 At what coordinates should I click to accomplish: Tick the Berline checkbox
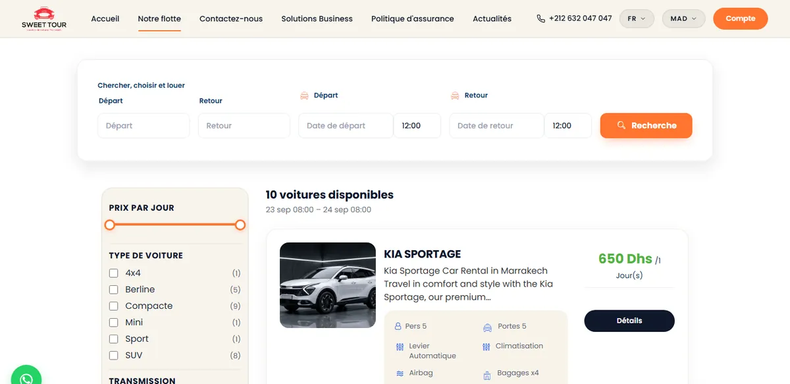point(113,289)
